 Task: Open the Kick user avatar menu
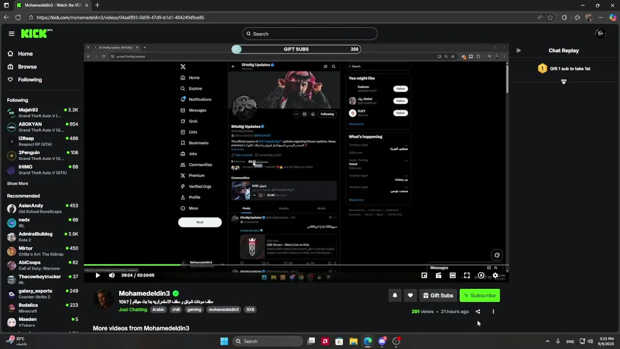[601, 33]
